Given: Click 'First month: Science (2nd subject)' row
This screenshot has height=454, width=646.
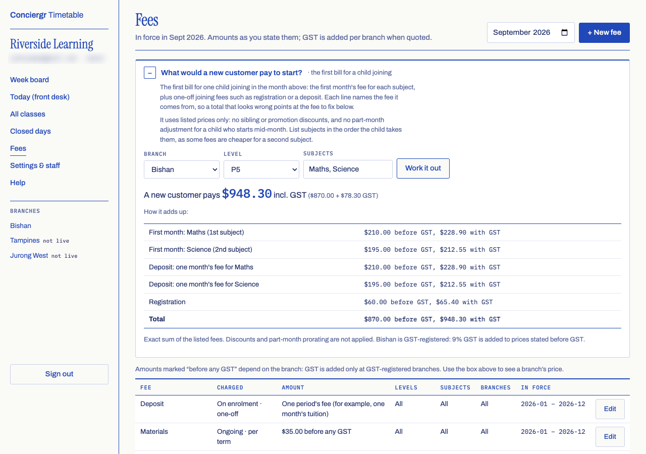Looking at the screenshot, I should (383, 250).
